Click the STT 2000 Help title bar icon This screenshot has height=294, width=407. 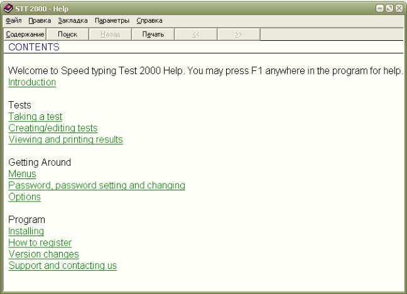(8, 9)
